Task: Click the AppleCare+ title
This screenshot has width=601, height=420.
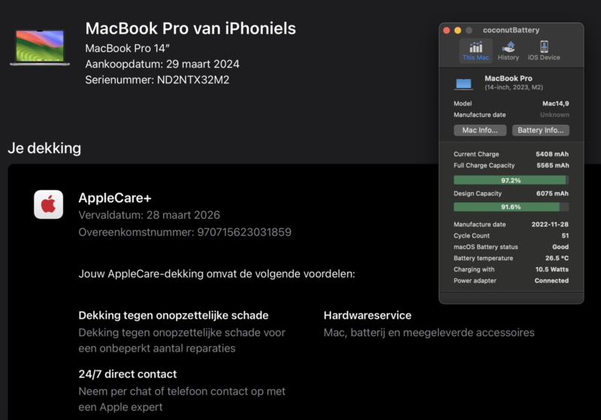Action: (115, 198)
